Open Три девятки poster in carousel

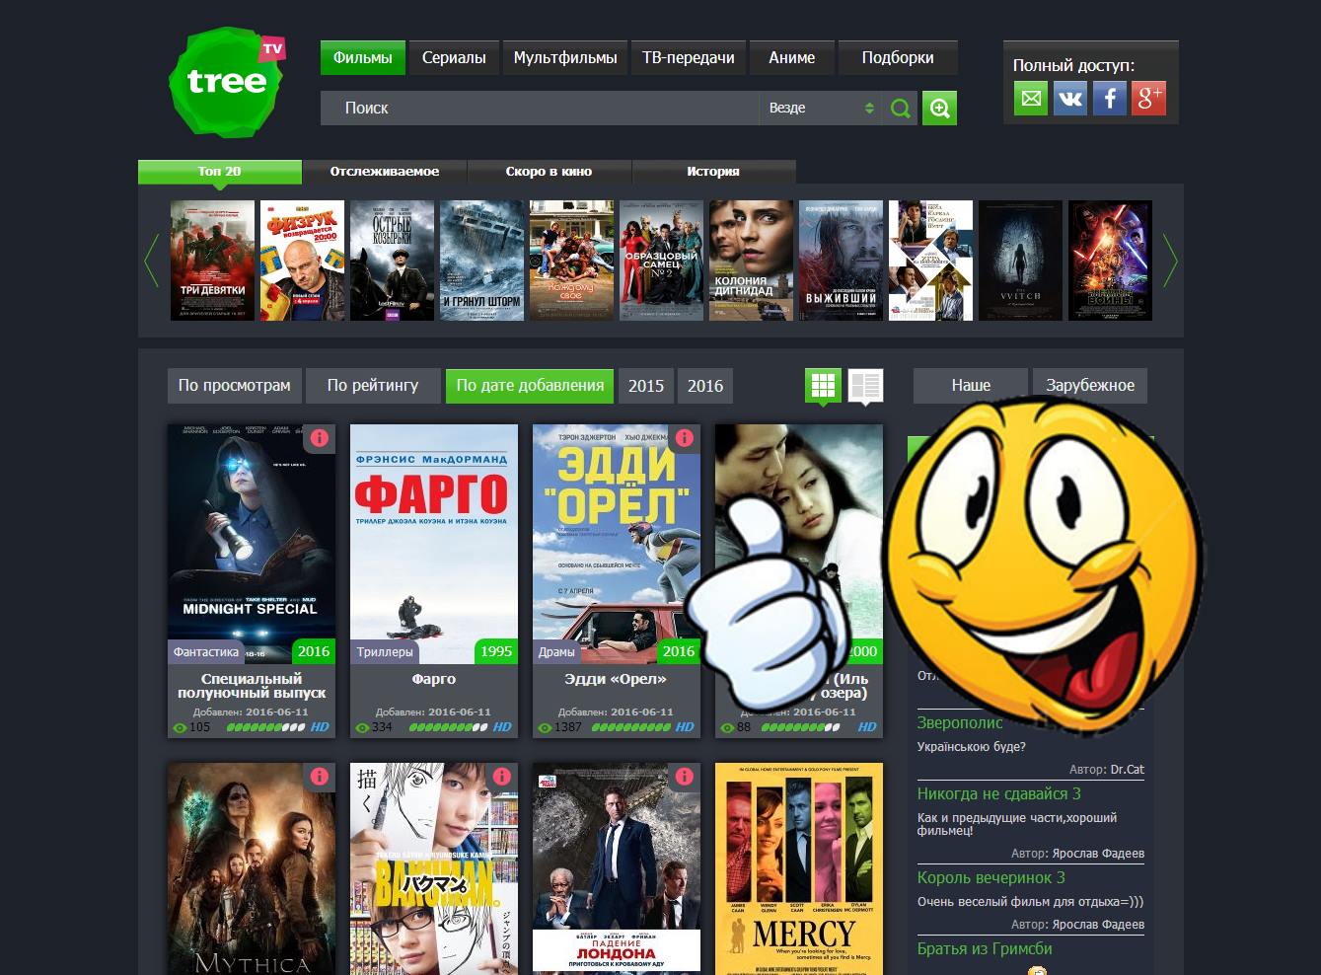212,261
